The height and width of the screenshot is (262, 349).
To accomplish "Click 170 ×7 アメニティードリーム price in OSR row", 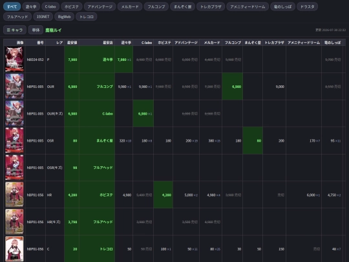I will tap(315, 140).
